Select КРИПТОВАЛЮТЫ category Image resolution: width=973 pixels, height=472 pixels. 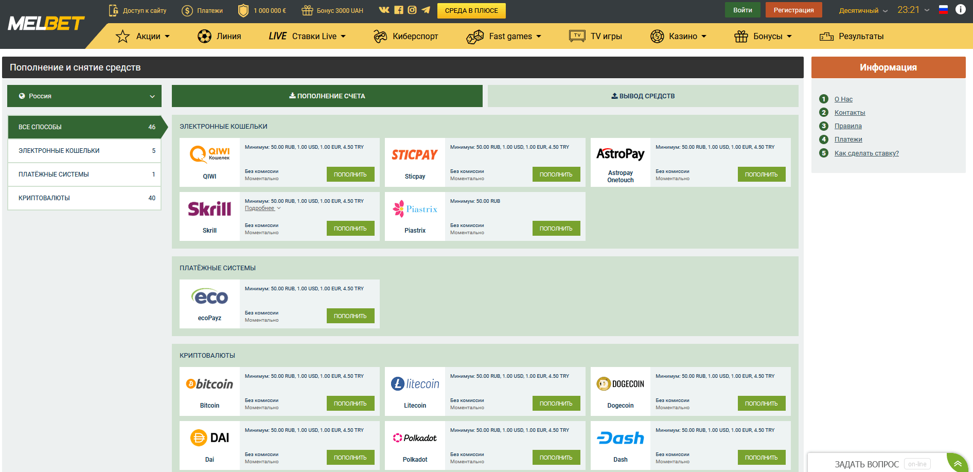click(x=85, y=198)
